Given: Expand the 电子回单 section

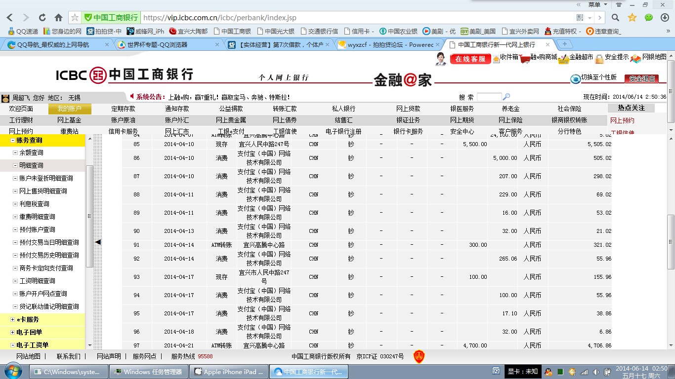Looking at the screenshot, I should tap(12, 333).
